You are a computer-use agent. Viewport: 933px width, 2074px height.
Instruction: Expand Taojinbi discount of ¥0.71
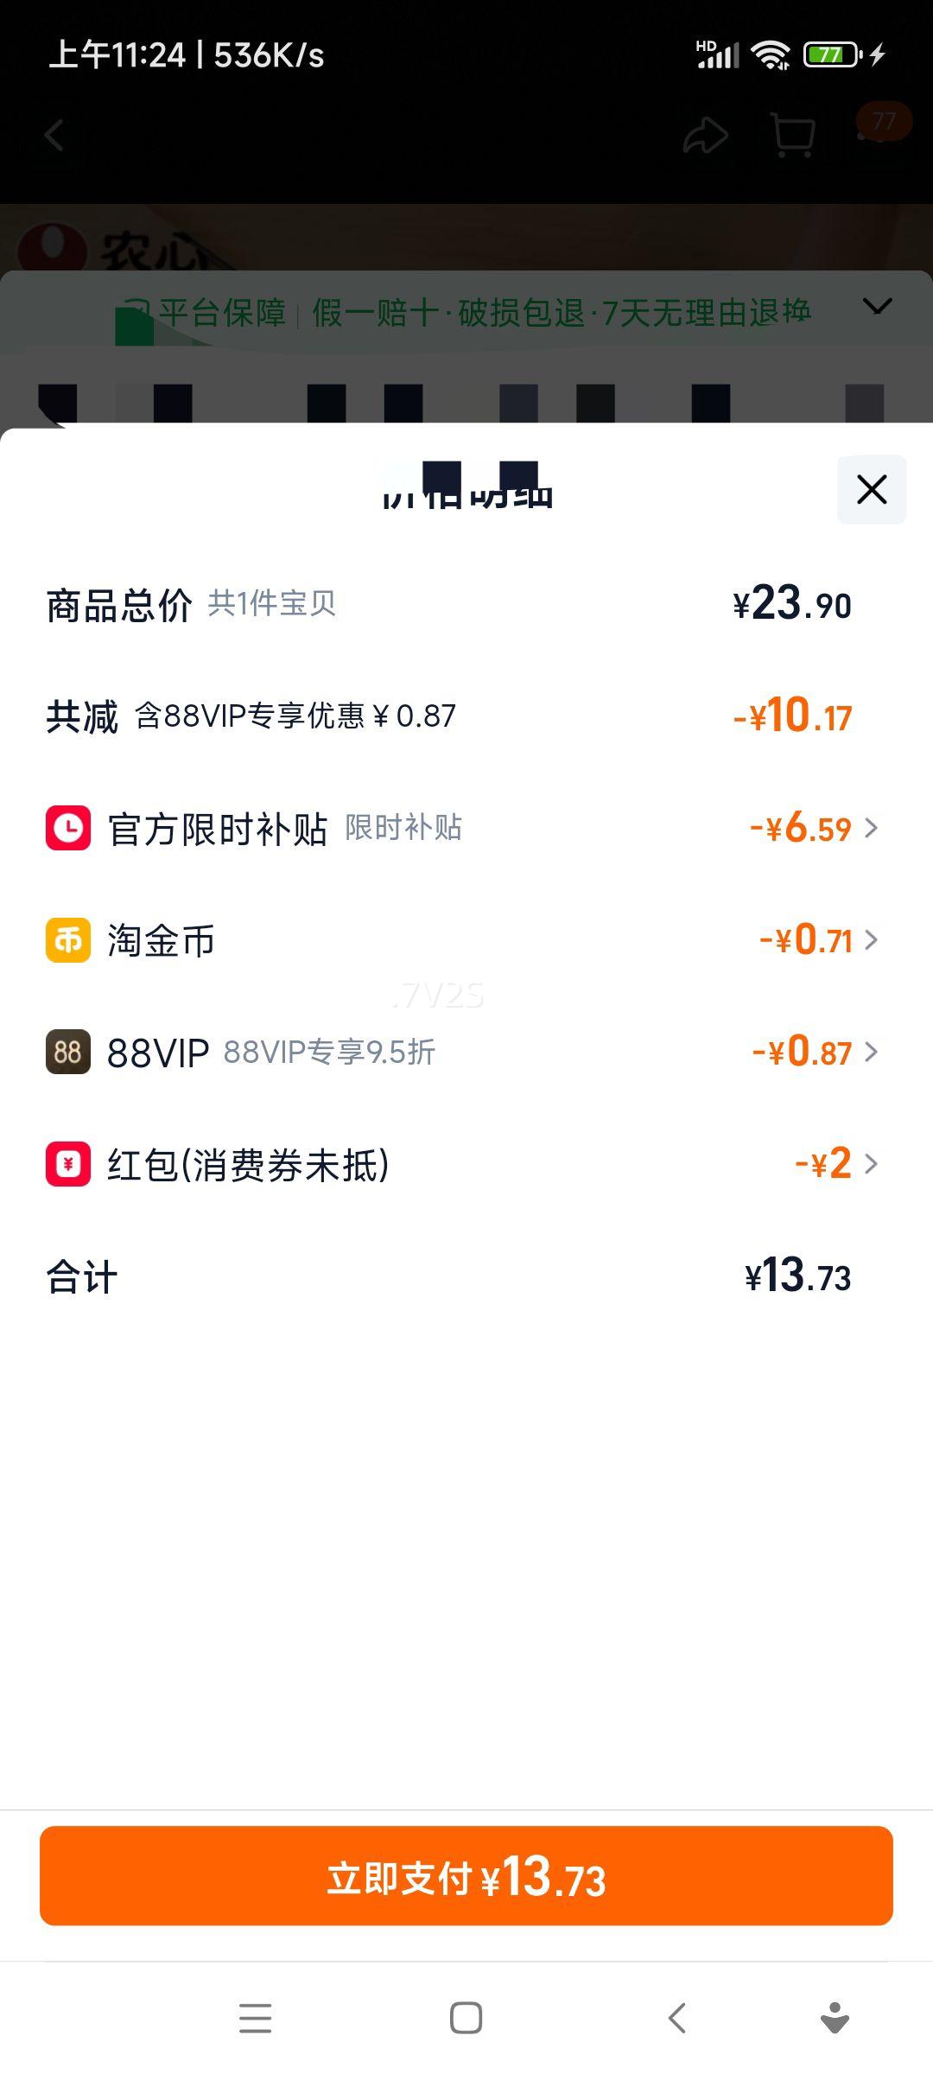coord(817,940)
